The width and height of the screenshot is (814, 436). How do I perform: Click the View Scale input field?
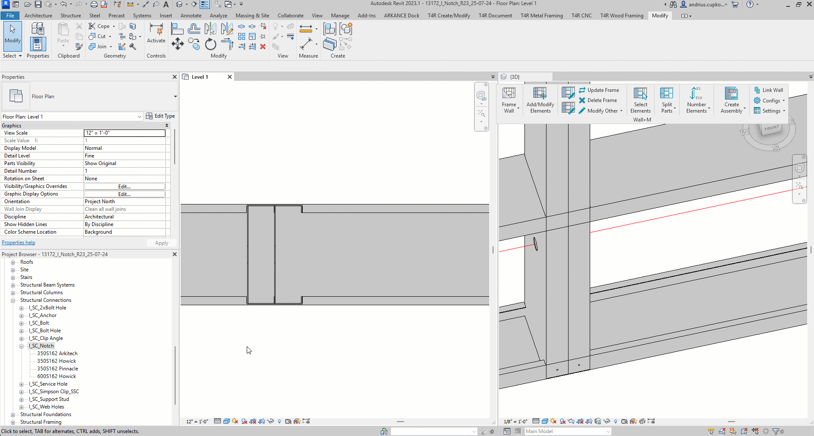click(x=124, y=133)
